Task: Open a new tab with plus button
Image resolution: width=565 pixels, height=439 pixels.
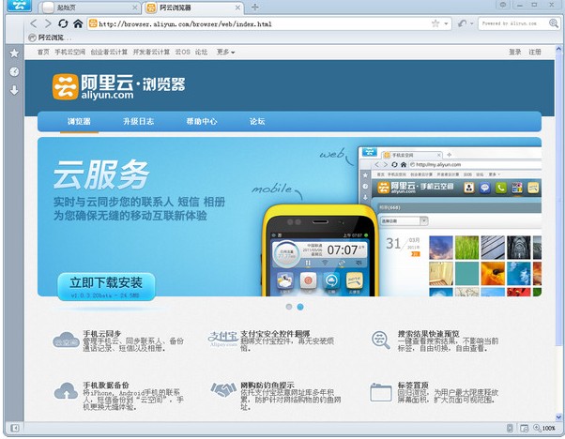Action: 255,8
